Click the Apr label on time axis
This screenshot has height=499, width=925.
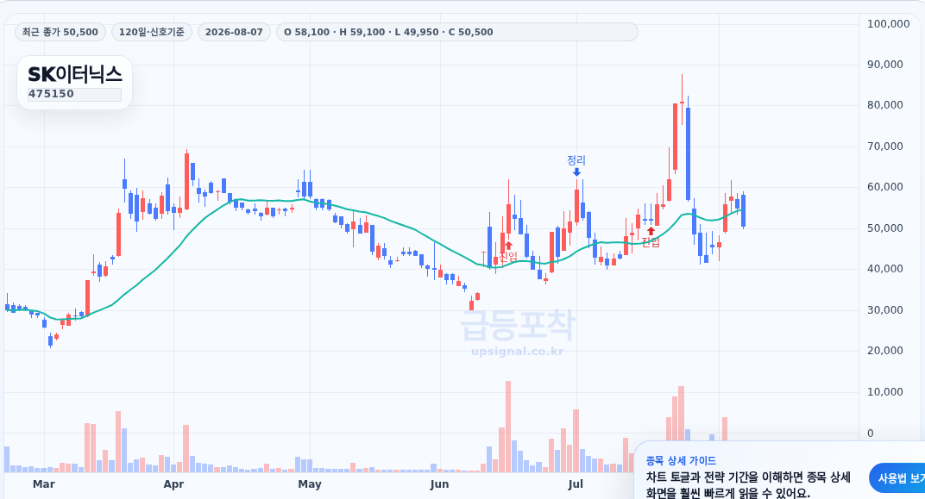click(173, 484)
